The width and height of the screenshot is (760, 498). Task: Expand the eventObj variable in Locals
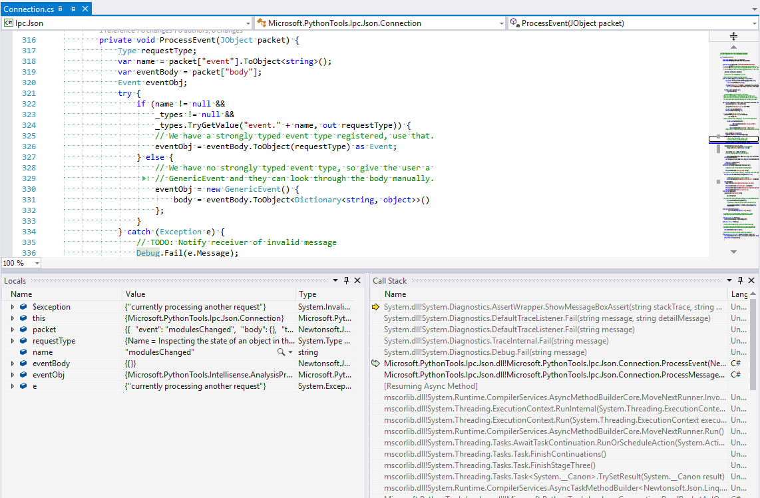click(x=13, y=375)
